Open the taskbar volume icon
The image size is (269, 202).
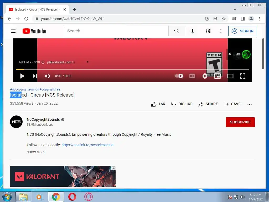[x=242, y=197]
